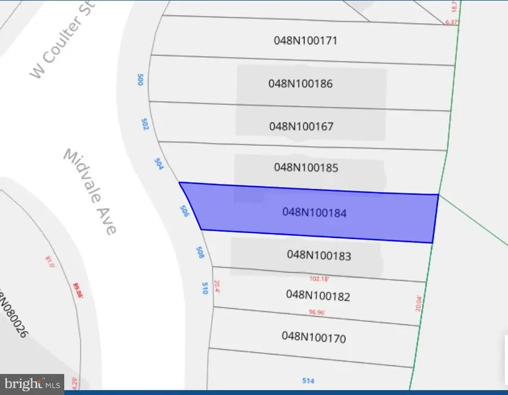
Task: Pick parcel 048N100183
Action: (x=318, y=256)
